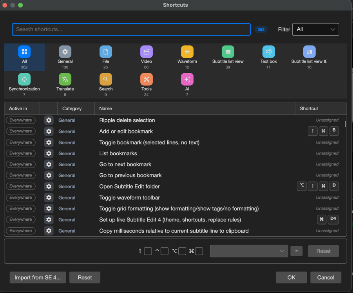Click the Import from SE 4... button
353x293 pixels.
(38, 277)
